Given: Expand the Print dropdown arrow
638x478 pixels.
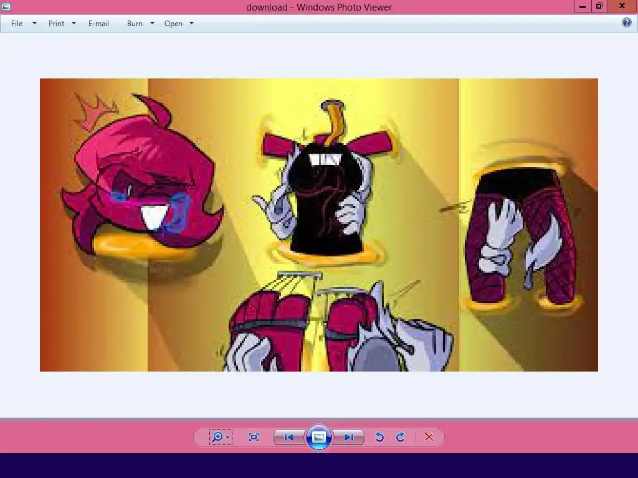Looking at the screenshot, I should (74, 23).
